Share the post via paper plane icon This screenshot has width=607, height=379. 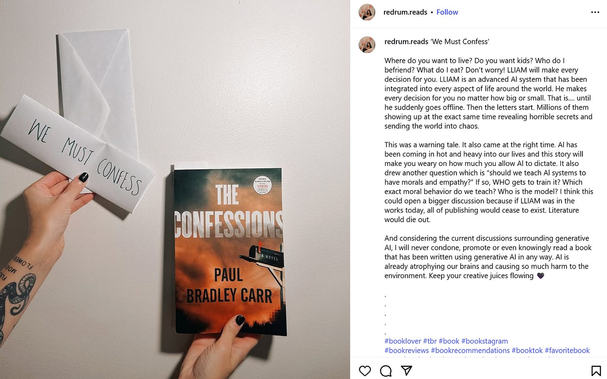point(406,371)
